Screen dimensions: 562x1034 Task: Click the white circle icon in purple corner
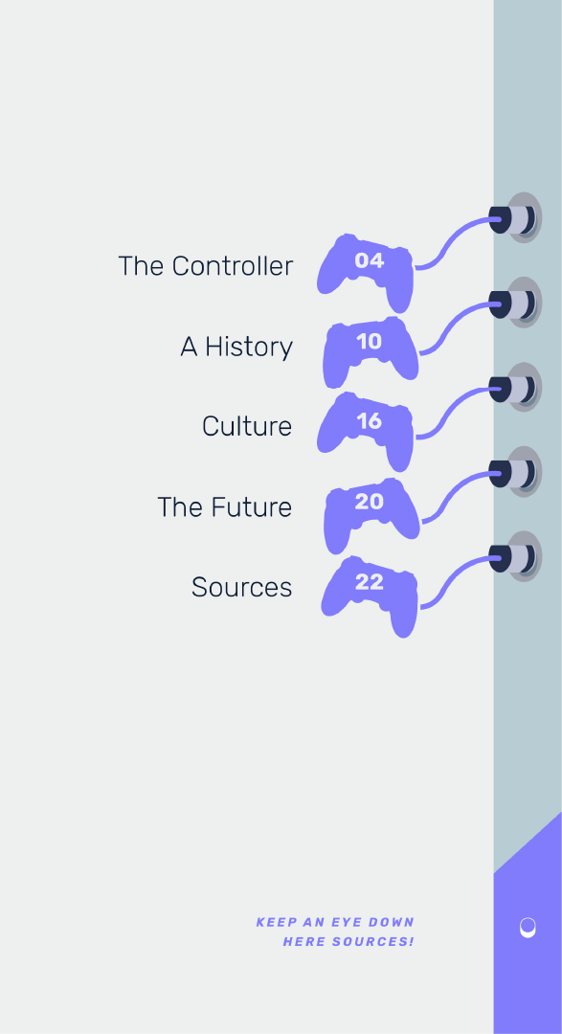tap(528, 927)
